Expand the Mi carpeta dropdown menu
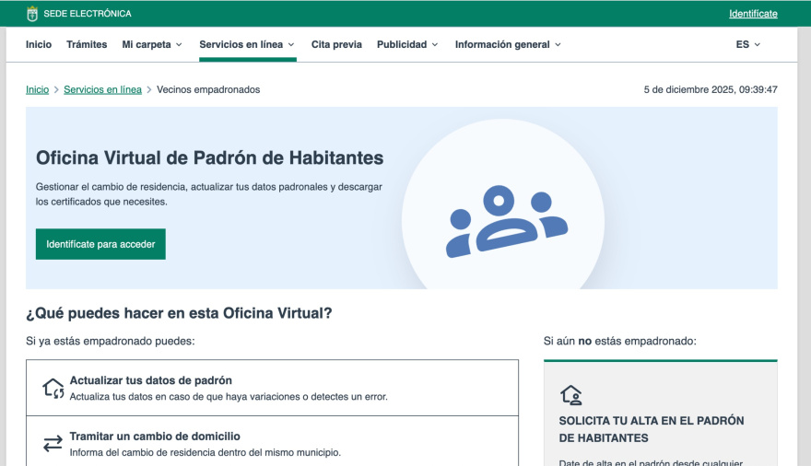 pos(152,44)
